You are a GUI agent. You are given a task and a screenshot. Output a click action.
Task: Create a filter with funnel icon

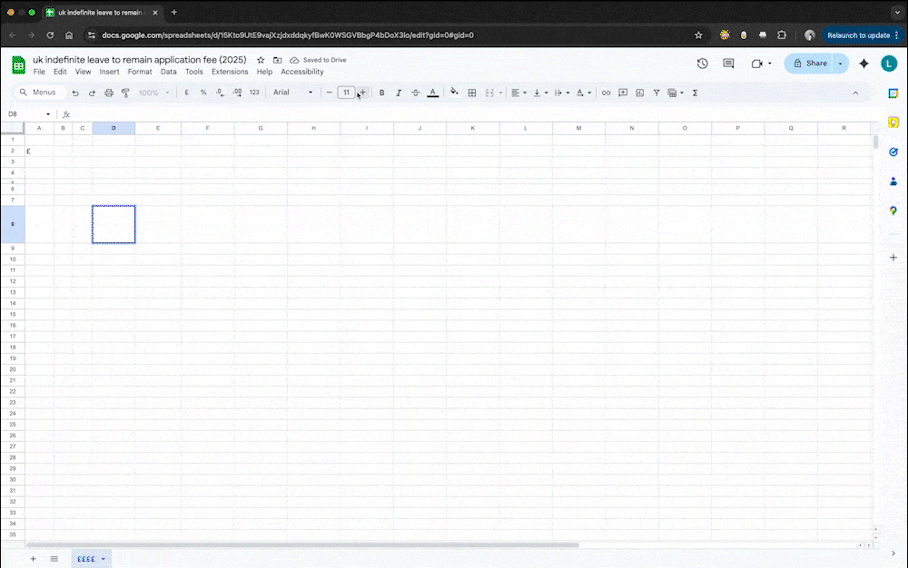656,93
